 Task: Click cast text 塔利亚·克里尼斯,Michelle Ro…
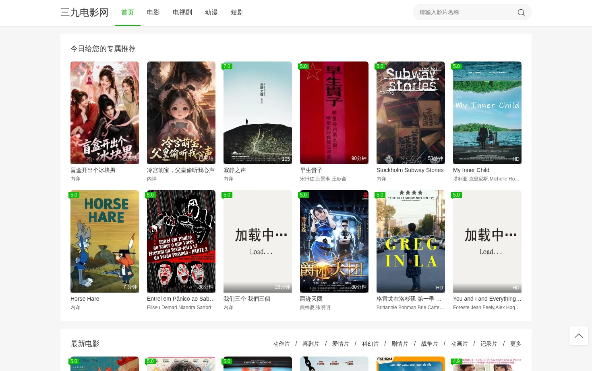click(486, 179)
